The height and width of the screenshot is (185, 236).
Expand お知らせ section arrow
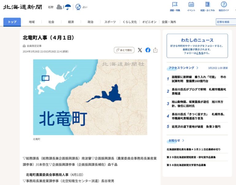pyautogui.click(x=183, y=141)
